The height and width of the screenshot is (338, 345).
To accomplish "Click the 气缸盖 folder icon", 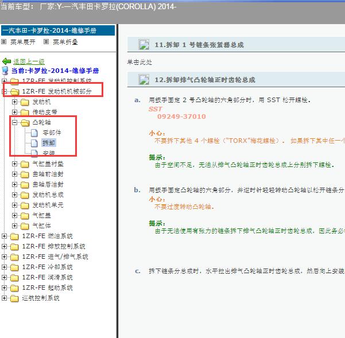I will point(25,216).
